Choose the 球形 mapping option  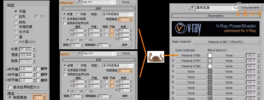pyautogui.click(x=16, y=22)
